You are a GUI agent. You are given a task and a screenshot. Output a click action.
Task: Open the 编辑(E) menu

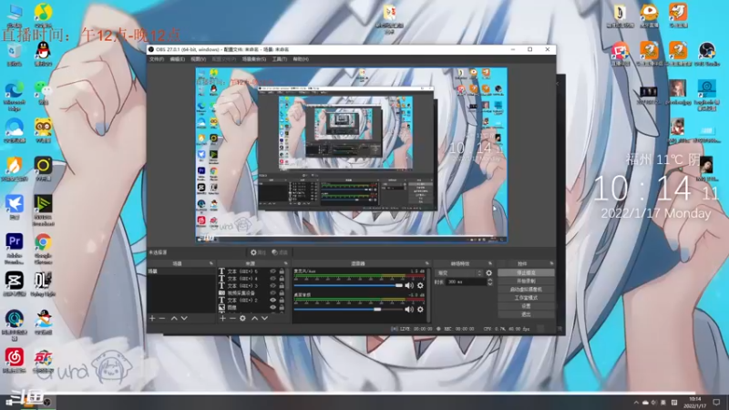point(177,59)
